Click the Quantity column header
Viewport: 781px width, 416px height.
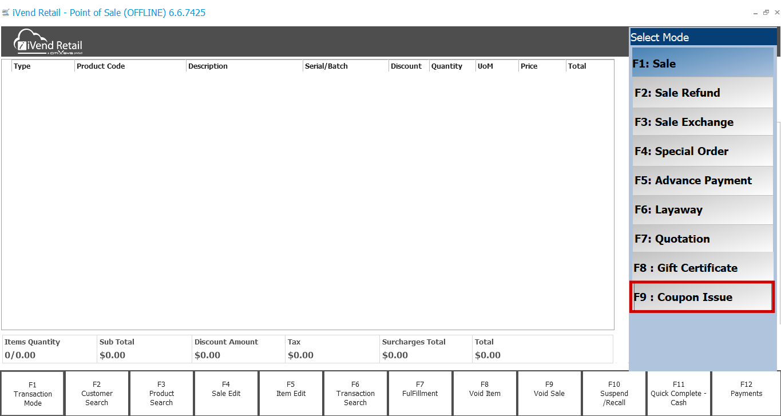pos(452,66)
